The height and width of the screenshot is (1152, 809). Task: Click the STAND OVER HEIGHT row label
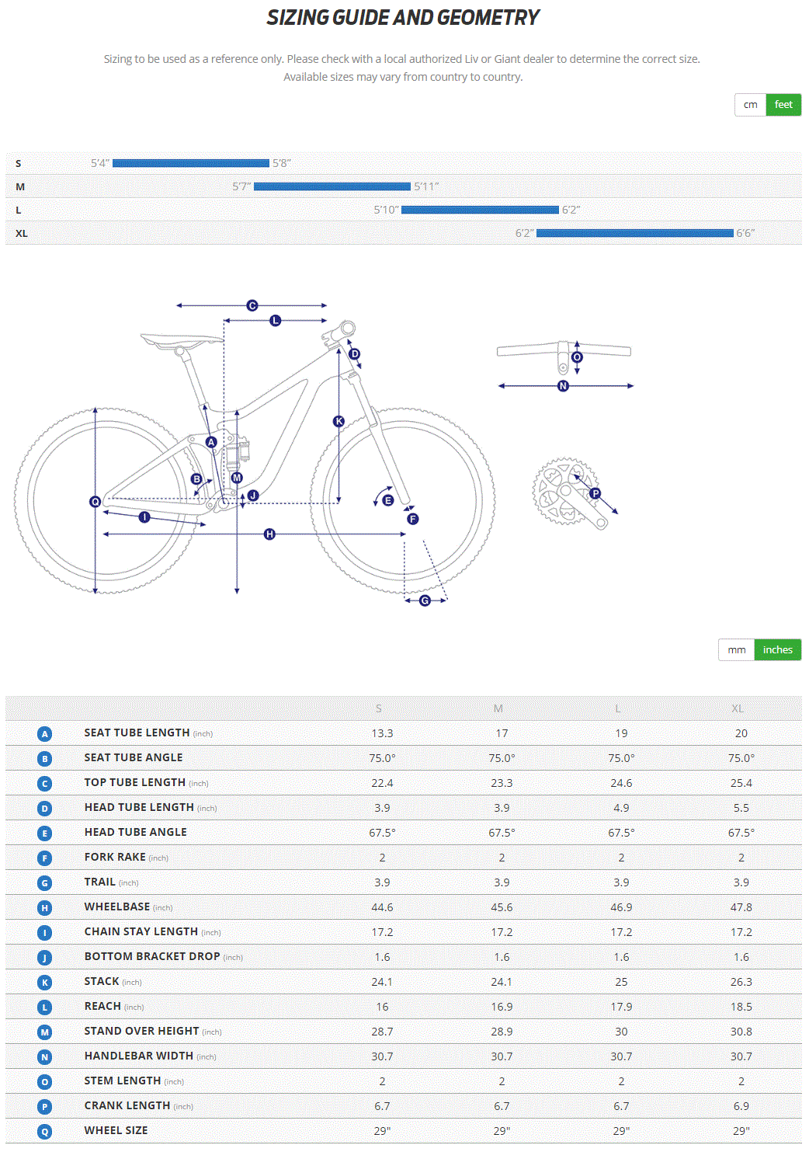141,1032
